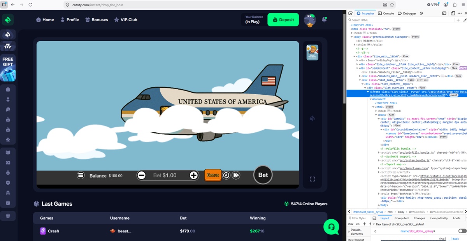Increase bet with the plus button

pyautogui.click(x=194, y=175)
